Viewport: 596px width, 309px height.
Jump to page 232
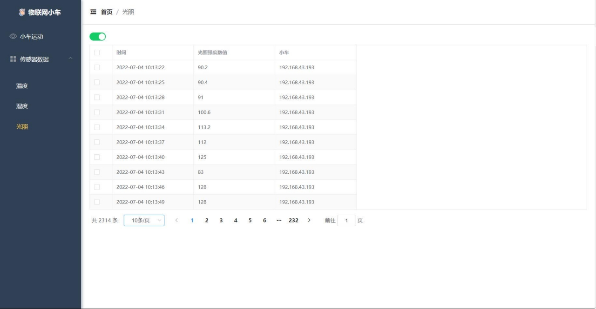(x=293, y=220)
